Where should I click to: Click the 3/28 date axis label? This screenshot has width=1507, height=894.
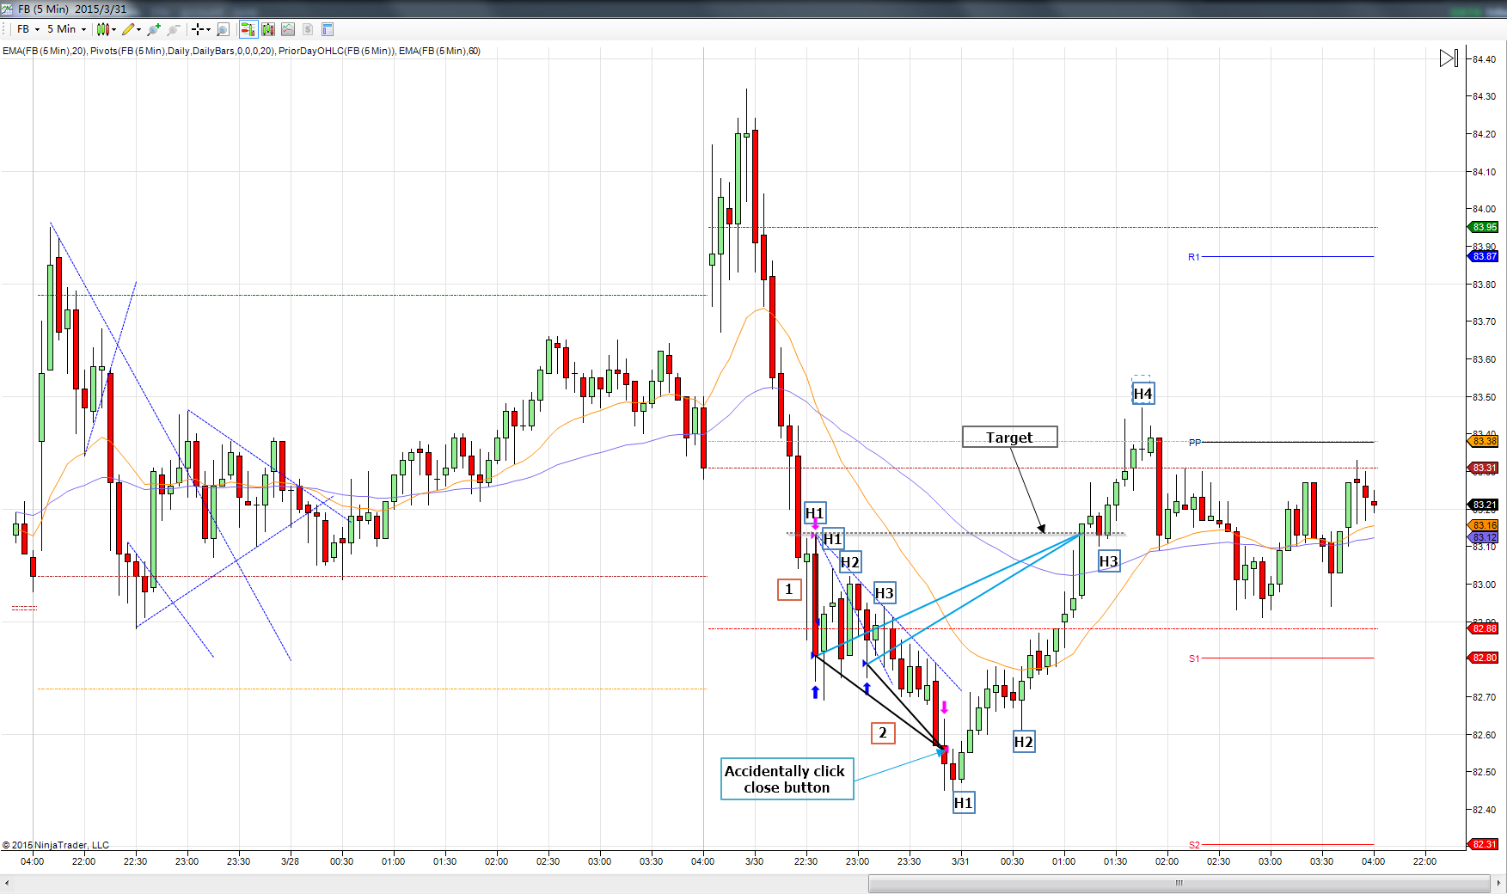(x=290, y=861)
